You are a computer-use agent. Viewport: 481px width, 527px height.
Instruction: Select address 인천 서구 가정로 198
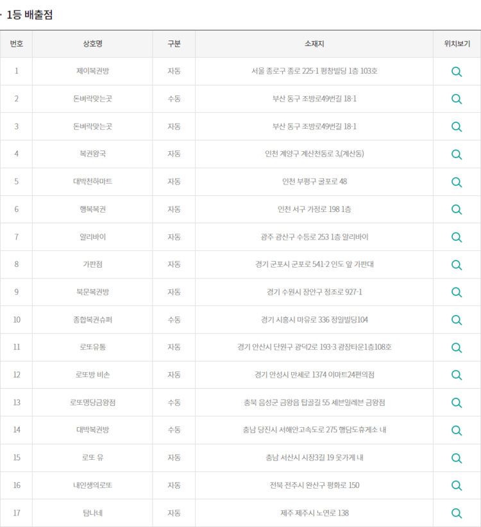pos(308,209)
